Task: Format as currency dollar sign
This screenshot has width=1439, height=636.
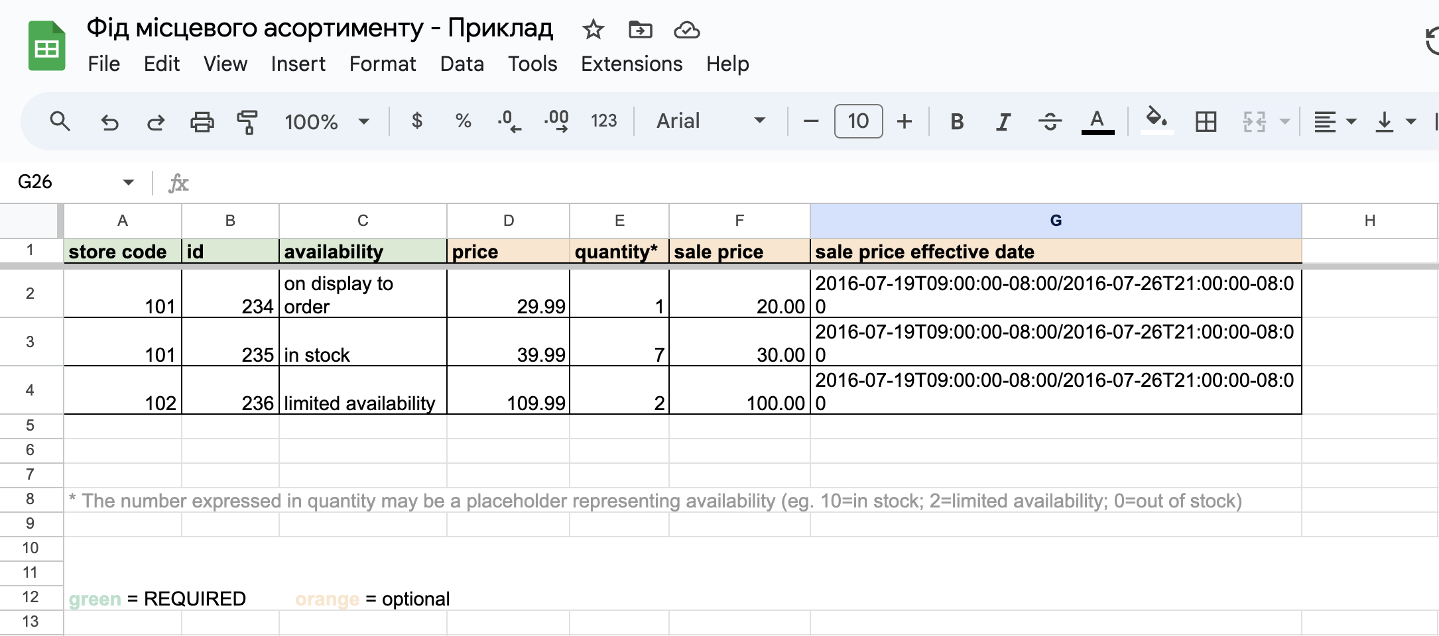Action: pyautogui.click(x=417, y=121)
